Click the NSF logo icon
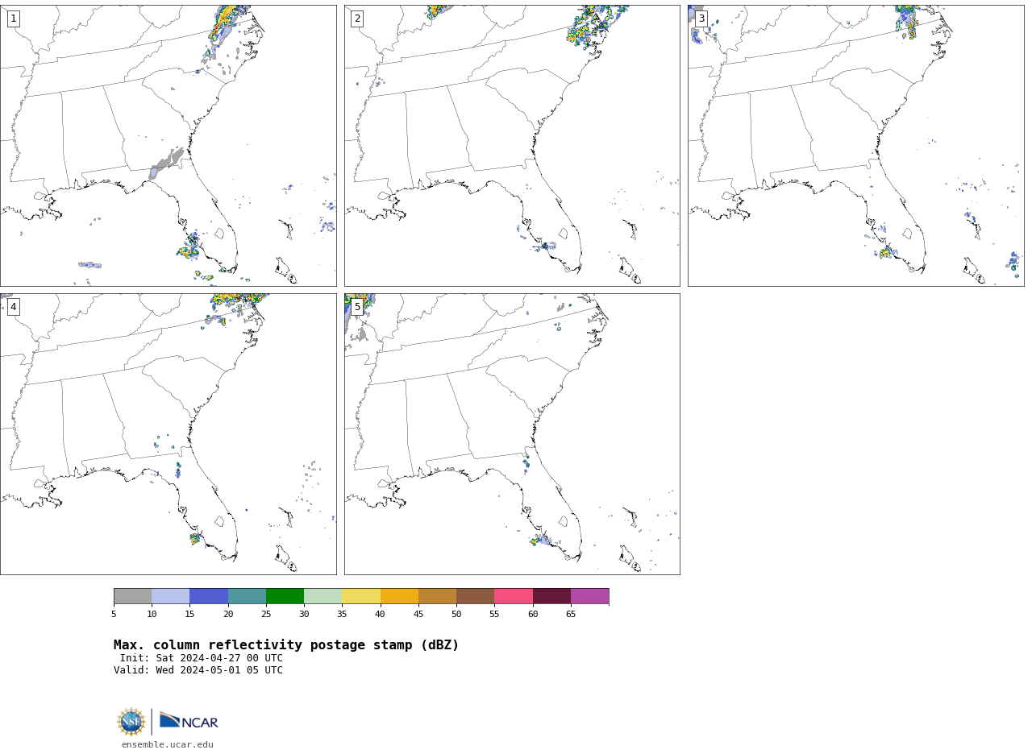This screenshot has height=754, width=1032. point(131,722)
